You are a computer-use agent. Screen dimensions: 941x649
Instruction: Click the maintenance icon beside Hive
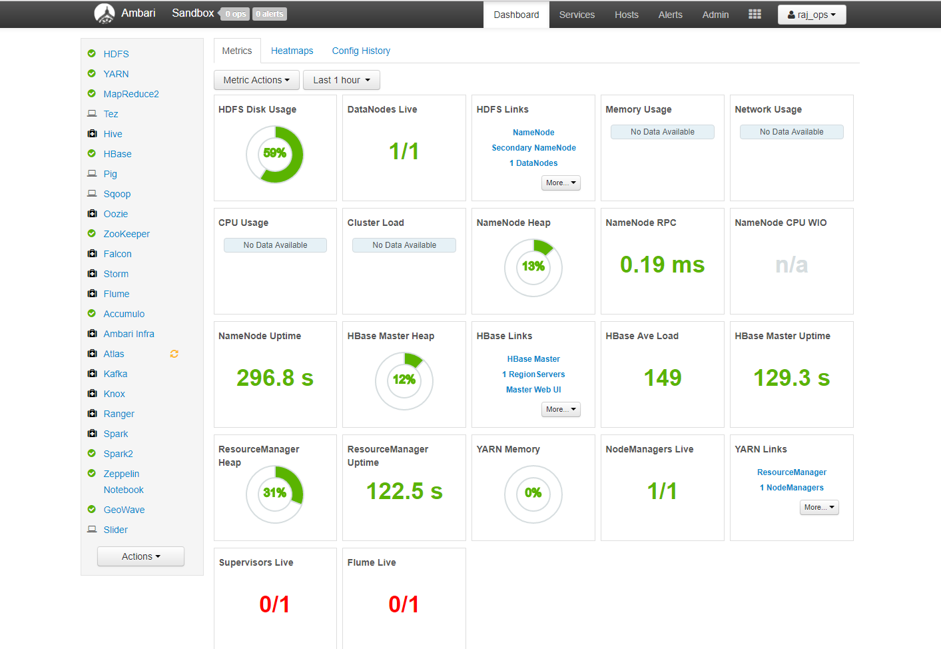pos(92,133)
